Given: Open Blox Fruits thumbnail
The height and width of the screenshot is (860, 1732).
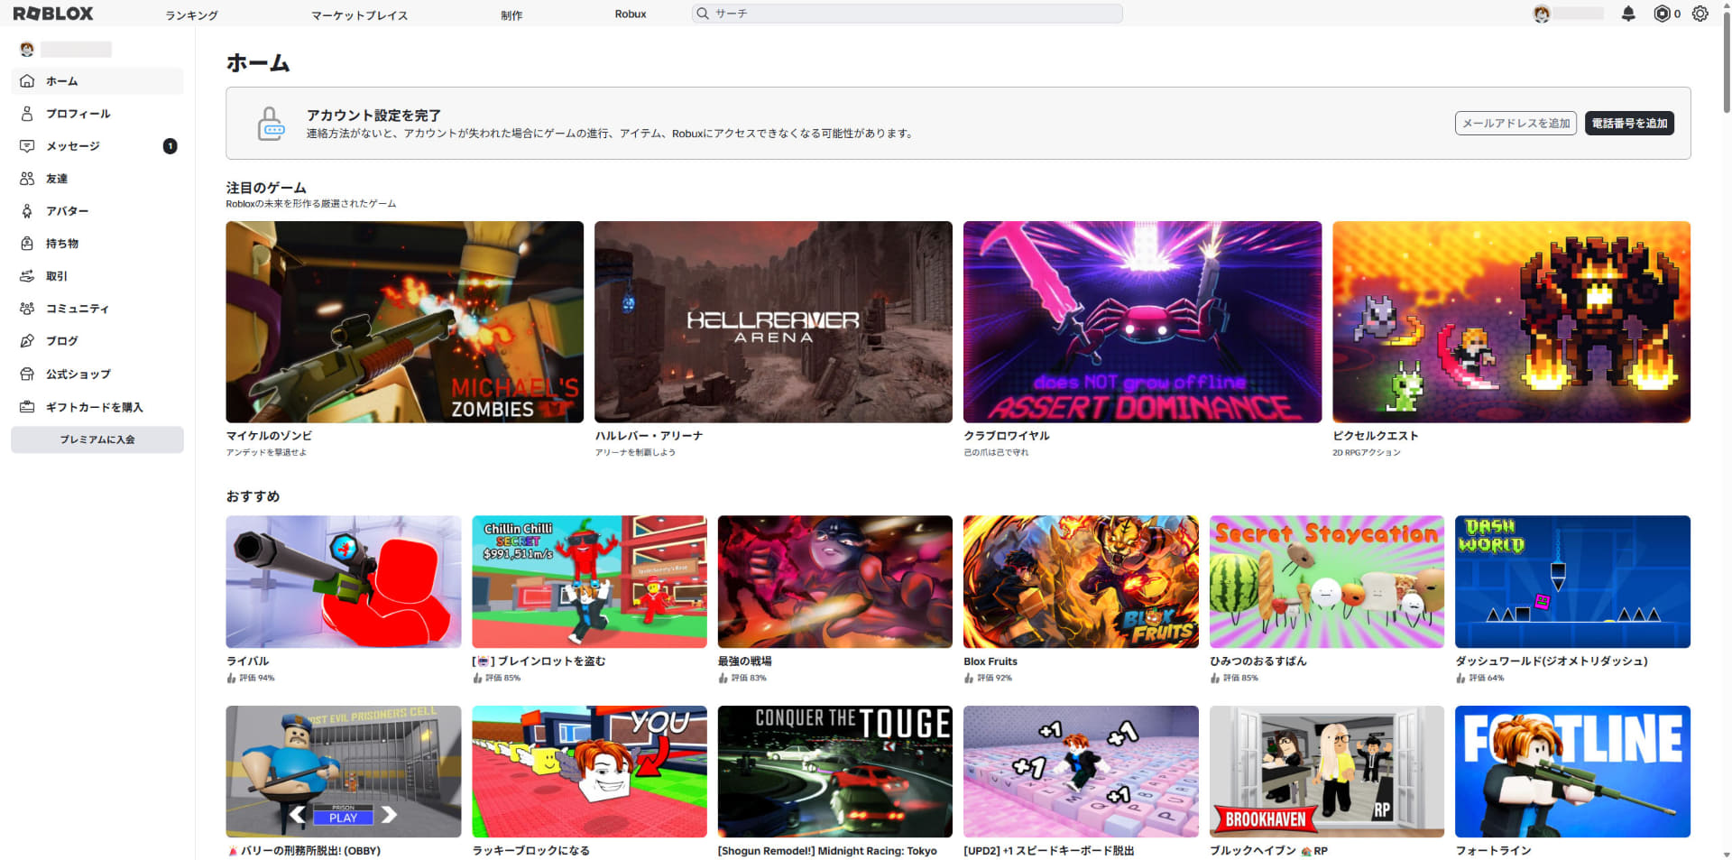Looking at the screenshot, I should tap(1081, 582).
